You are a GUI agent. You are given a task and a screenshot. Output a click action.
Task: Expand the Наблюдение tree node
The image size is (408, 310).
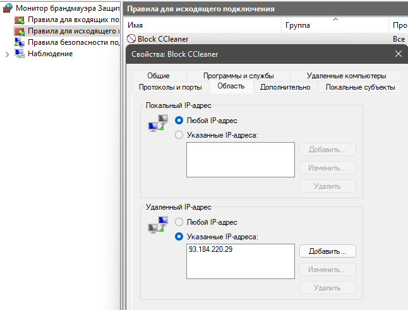point(8,54)
